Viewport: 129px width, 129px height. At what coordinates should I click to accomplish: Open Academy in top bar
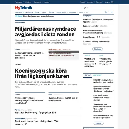(x=47, y=2)
